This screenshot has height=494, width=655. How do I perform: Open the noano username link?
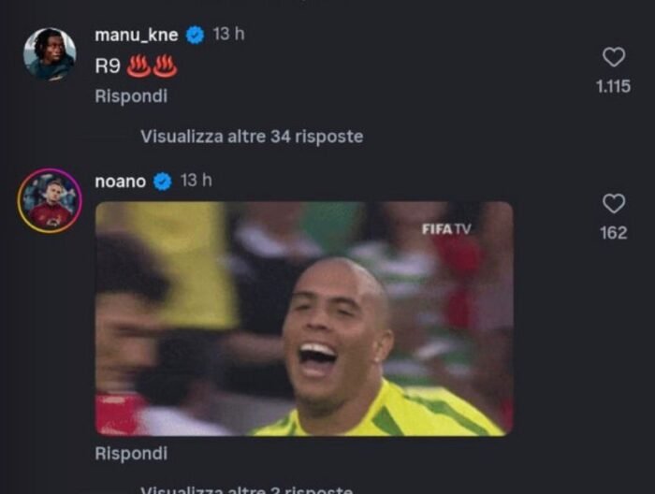[121, 182]
